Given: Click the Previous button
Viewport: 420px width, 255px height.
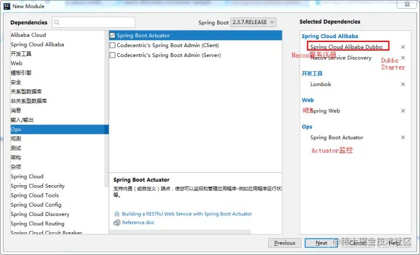Looking at the screenshot, I should (285, 243).
